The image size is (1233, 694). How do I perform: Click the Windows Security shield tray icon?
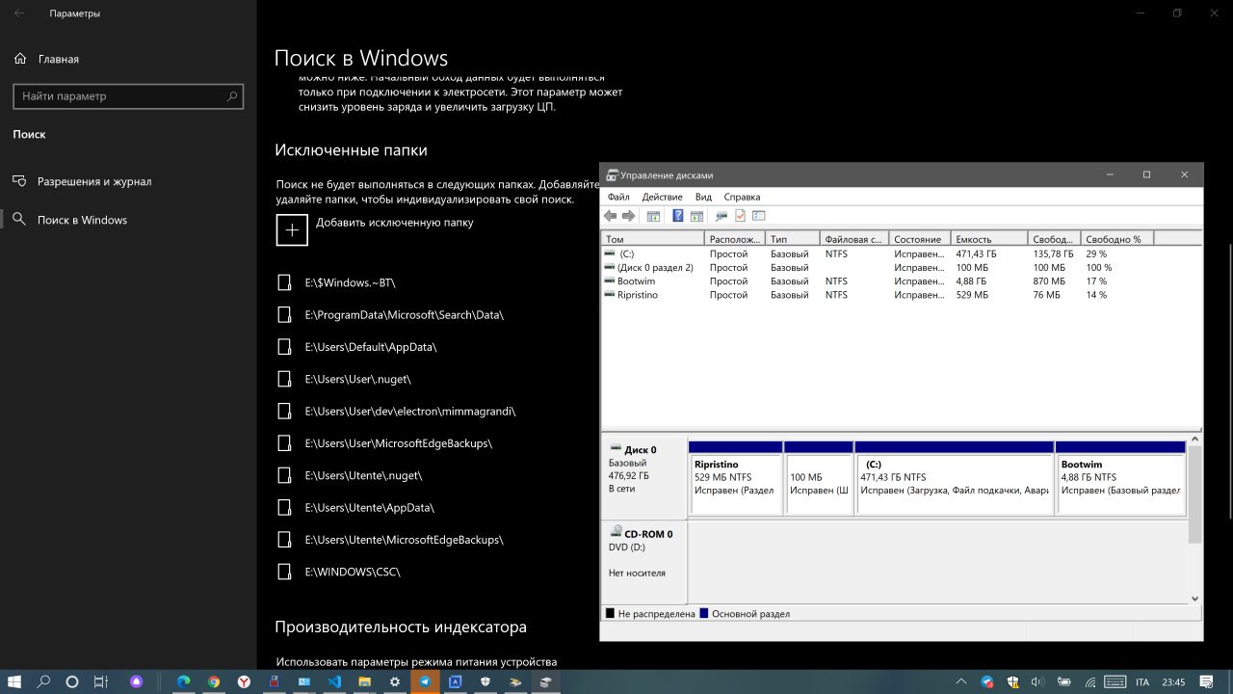(x=1013, y=681)
